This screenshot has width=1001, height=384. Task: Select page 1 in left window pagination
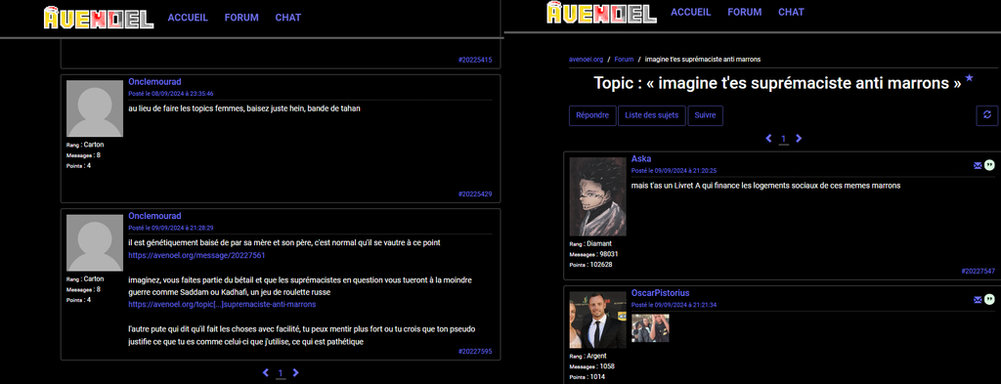tap(281, 373)
